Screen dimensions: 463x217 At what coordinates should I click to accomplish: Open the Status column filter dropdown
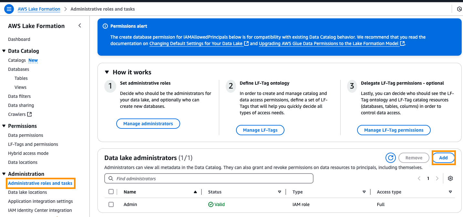click(x=280, y=192)
